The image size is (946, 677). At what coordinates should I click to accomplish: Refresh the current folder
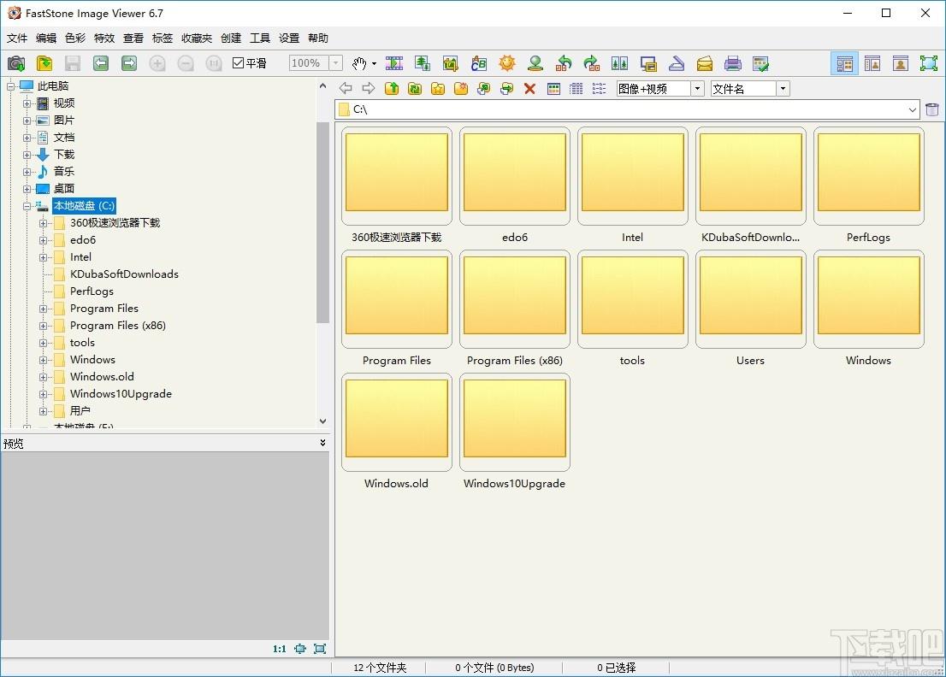[x=415, y=89]
